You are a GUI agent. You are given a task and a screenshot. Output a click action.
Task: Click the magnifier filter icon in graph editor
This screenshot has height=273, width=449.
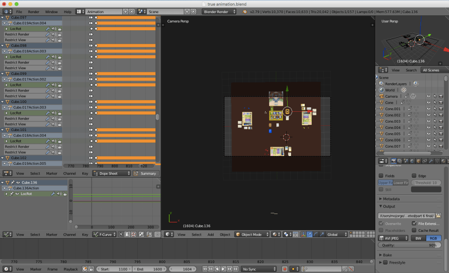coord(149,234)
